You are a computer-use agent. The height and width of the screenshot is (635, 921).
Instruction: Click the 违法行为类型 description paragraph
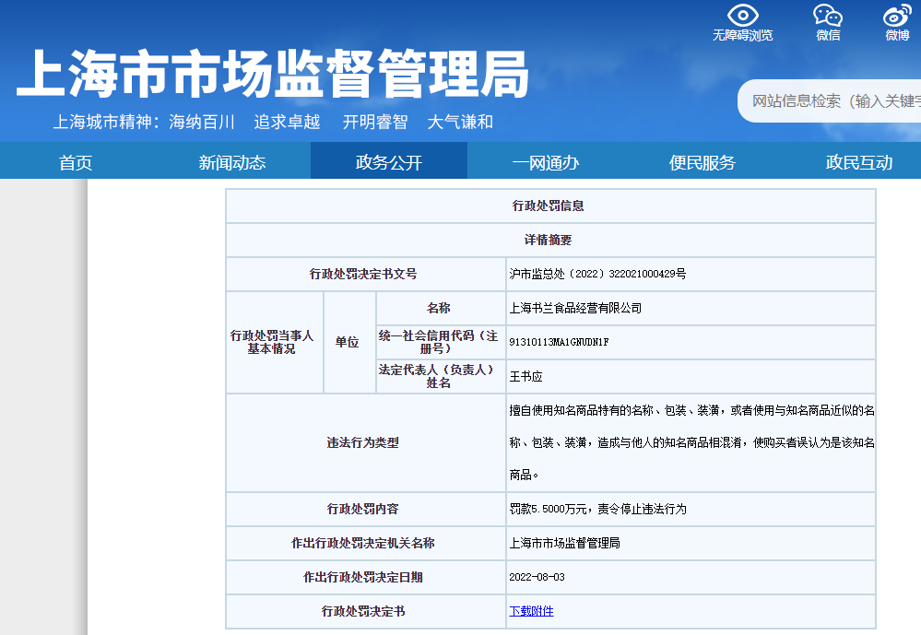[x=691, y=442]
